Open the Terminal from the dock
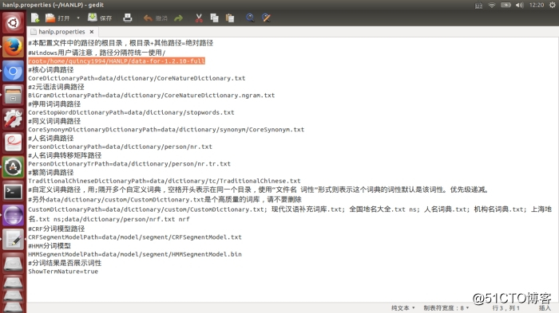Image resolution: width=559 pixels, height=313 pixels. click(14, 191)
